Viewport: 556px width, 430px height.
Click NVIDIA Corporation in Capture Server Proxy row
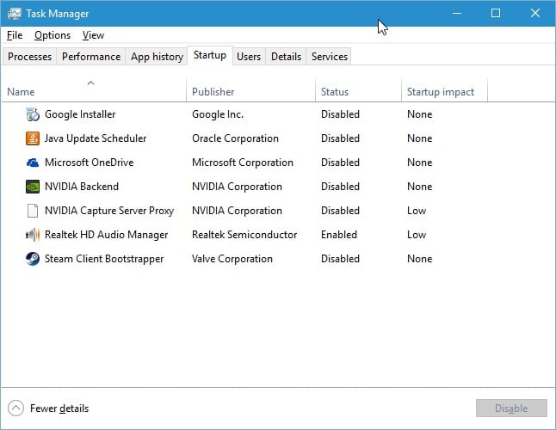237,211
